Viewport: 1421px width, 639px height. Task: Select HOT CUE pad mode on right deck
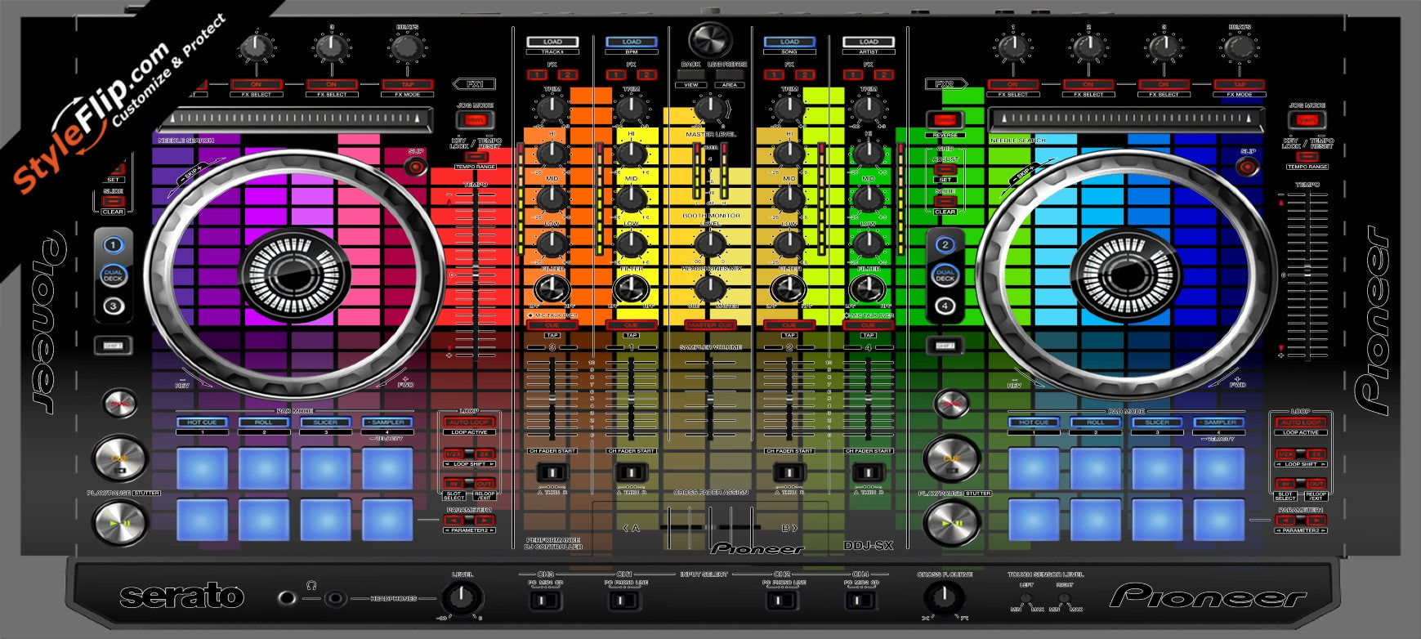1034,422
